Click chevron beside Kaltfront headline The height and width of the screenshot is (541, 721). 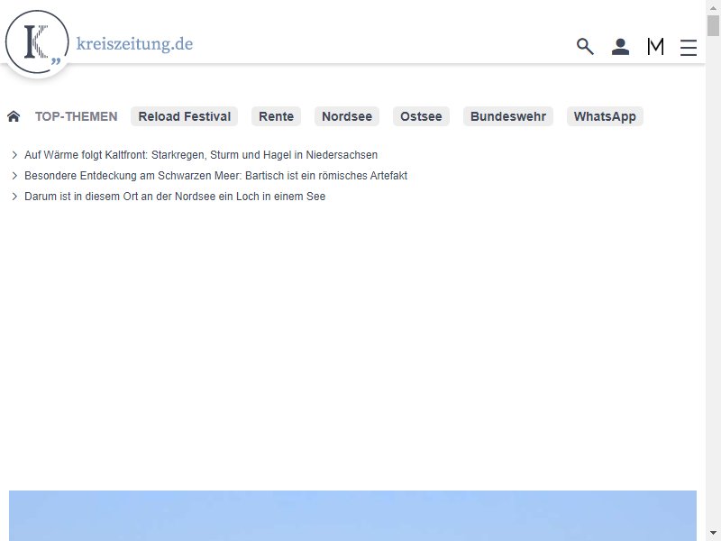coord(14,155)
